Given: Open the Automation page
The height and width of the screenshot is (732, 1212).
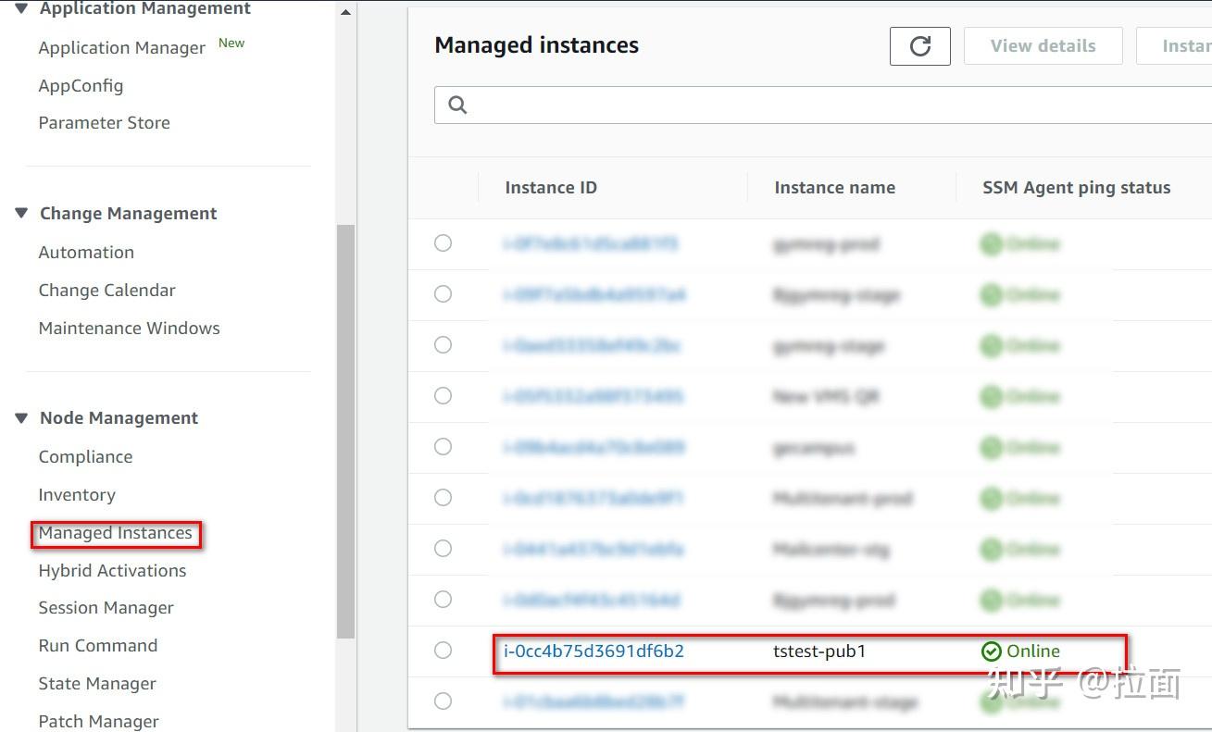Looking at the screenshot, I should (x=86, y=252).
